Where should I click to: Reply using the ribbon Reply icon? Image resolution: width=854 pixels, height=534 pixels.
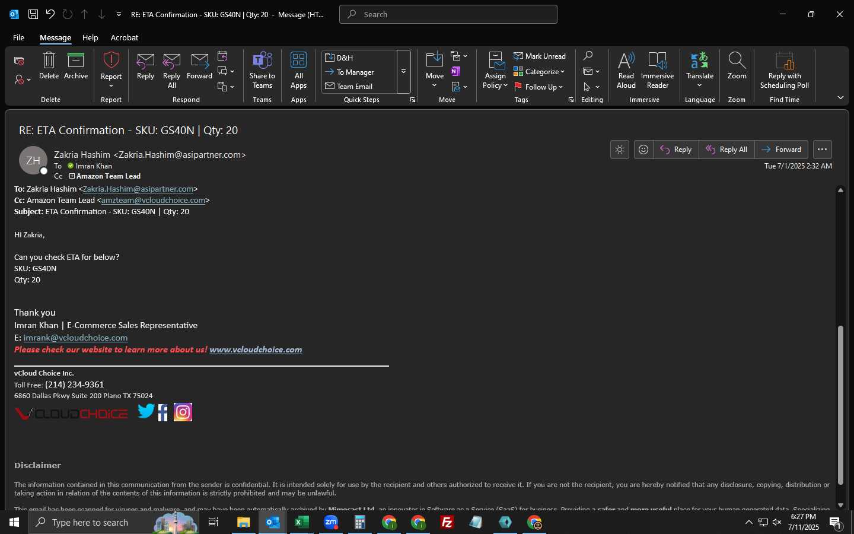pos(145,66)
